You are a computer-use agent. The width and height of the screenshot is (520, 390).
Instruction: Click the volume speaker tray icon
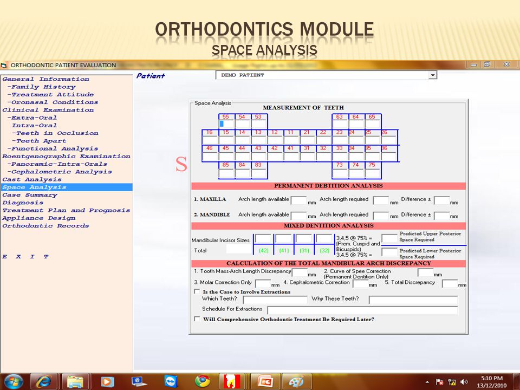(464, 382)
